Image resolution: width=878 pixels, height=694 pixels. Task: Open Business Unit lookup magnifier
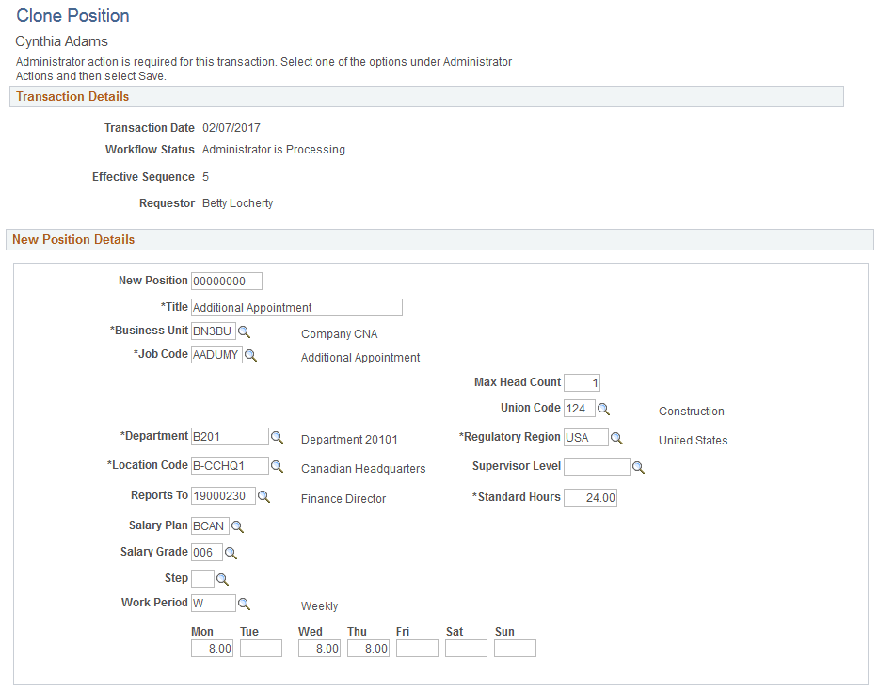(x=244, y=331)
